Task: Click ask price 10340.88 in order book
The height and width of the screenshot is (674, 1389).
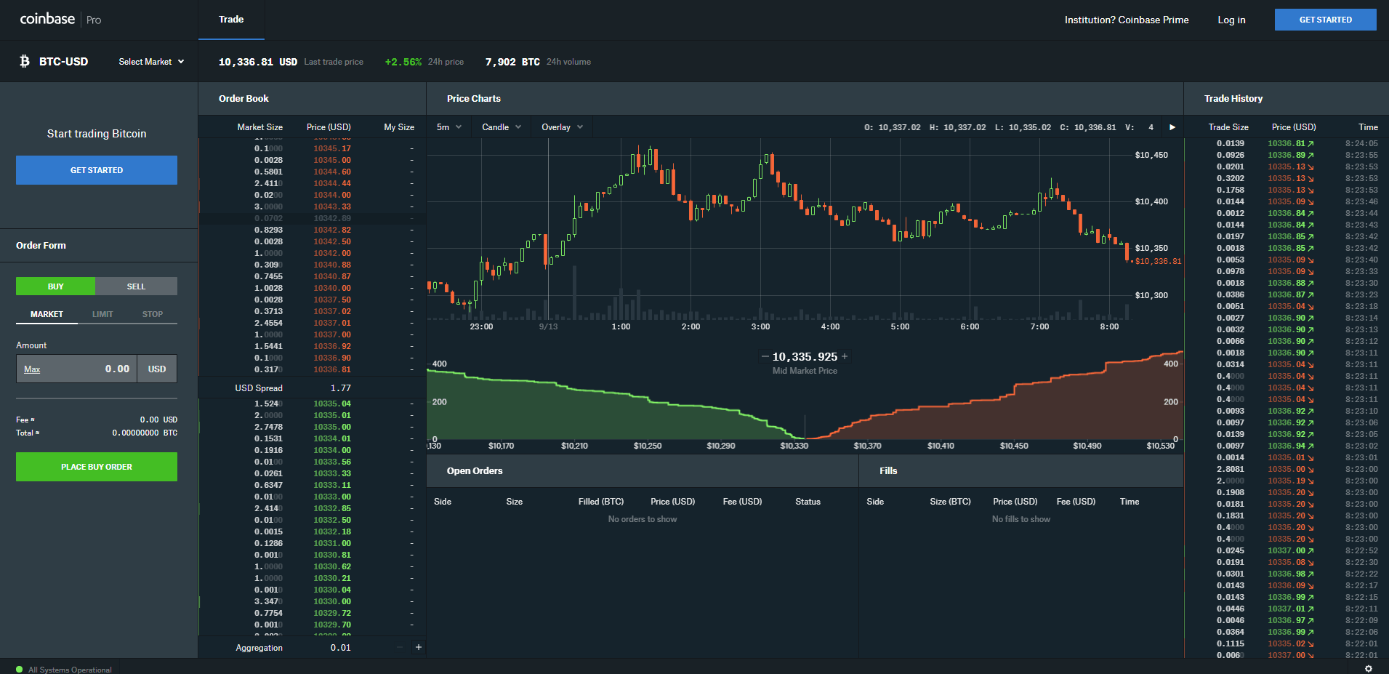Action: point(332,265)
